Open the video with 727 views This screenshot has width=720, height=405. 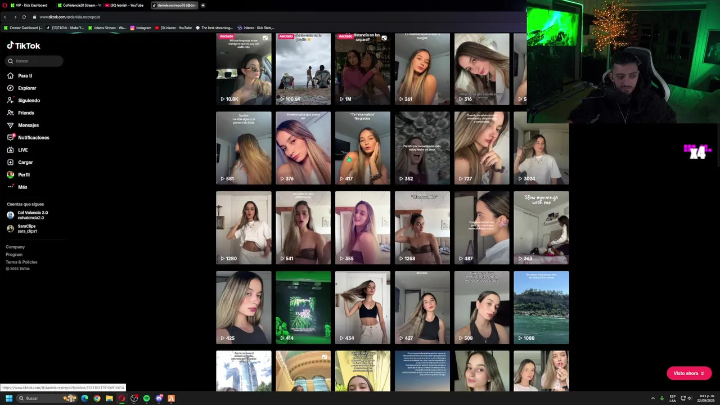[x=482, y=148]
